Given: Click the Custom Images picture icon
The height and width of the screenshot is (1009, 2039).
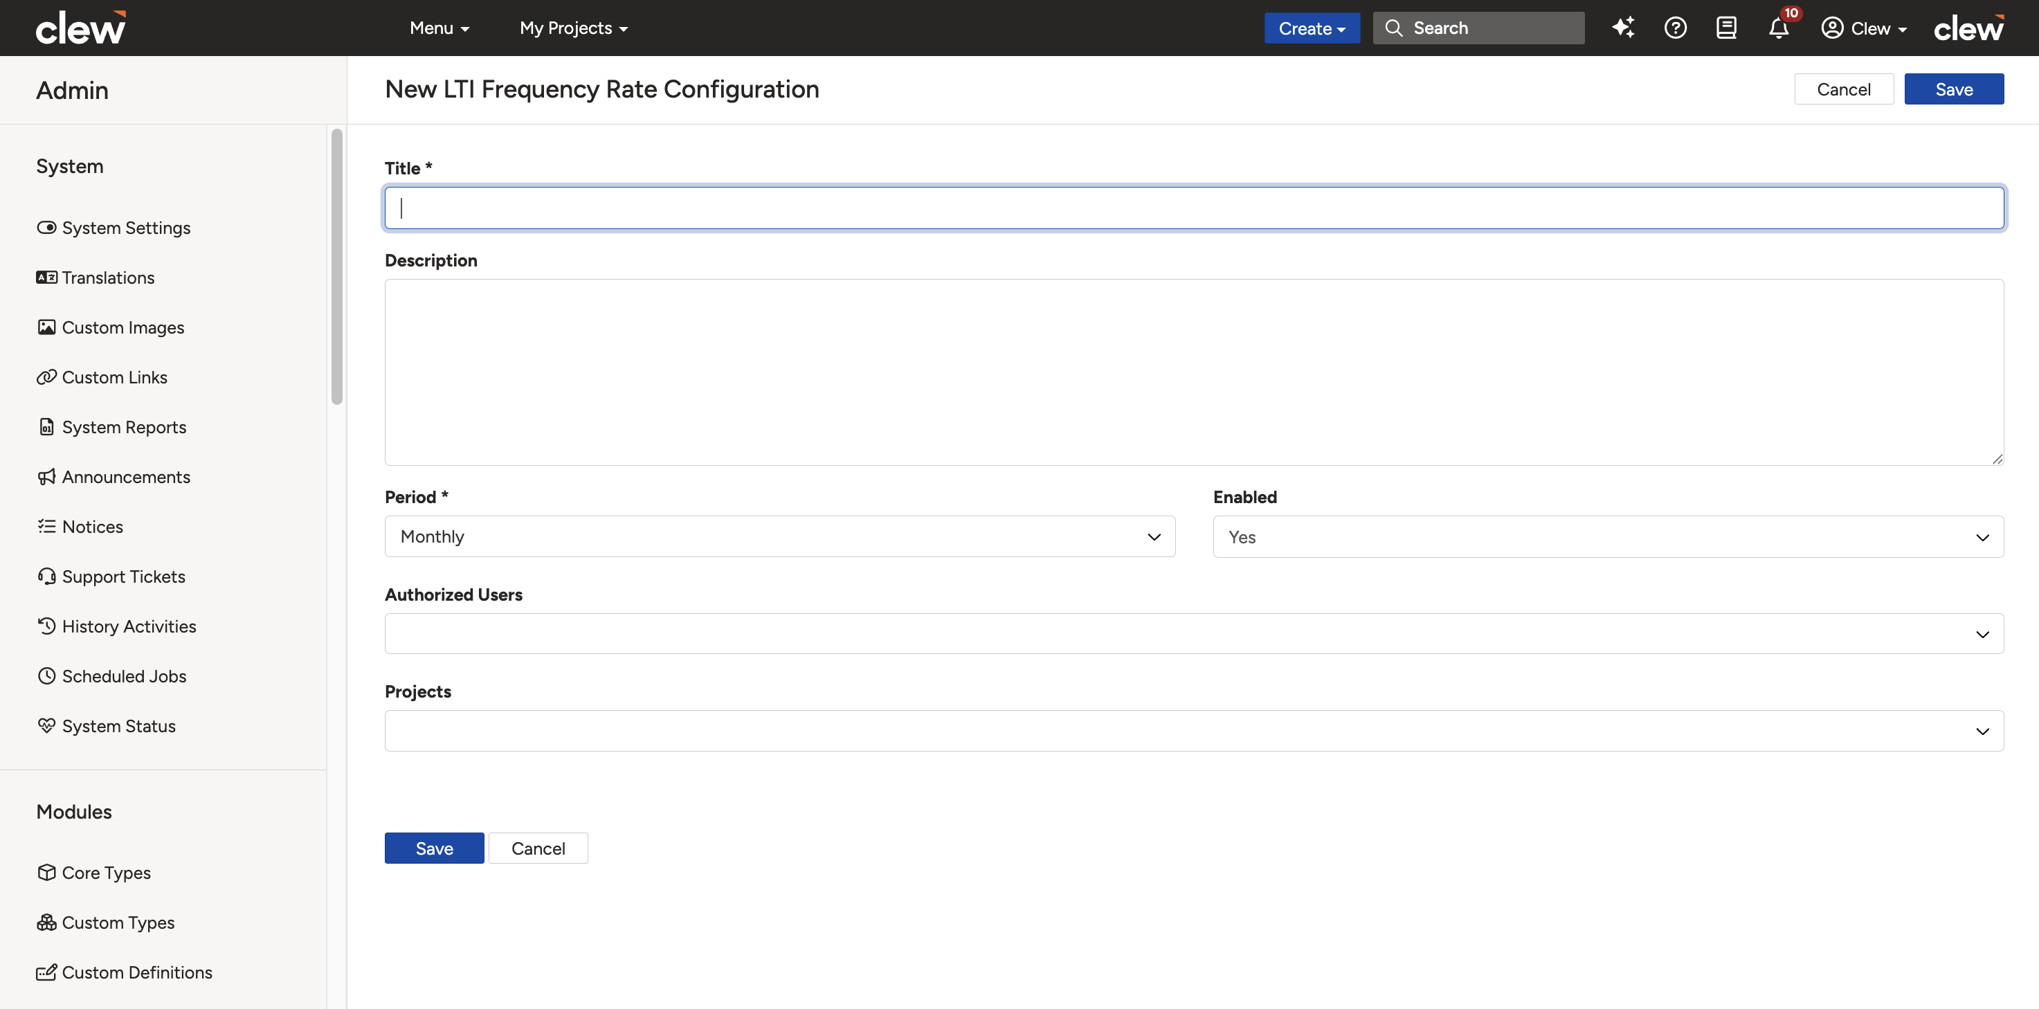Looking at the screenshot, I should tap(46, 327).
